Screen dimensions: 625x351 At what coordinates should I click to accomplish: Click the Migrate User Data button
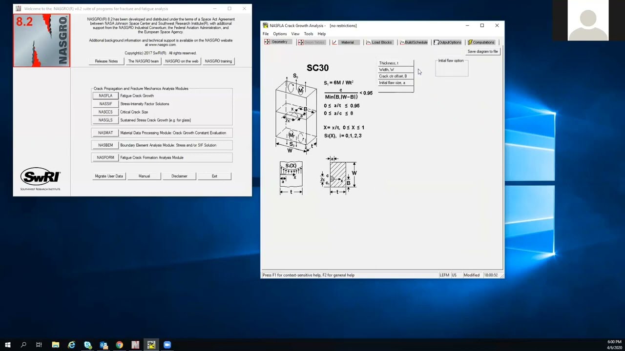109,176
